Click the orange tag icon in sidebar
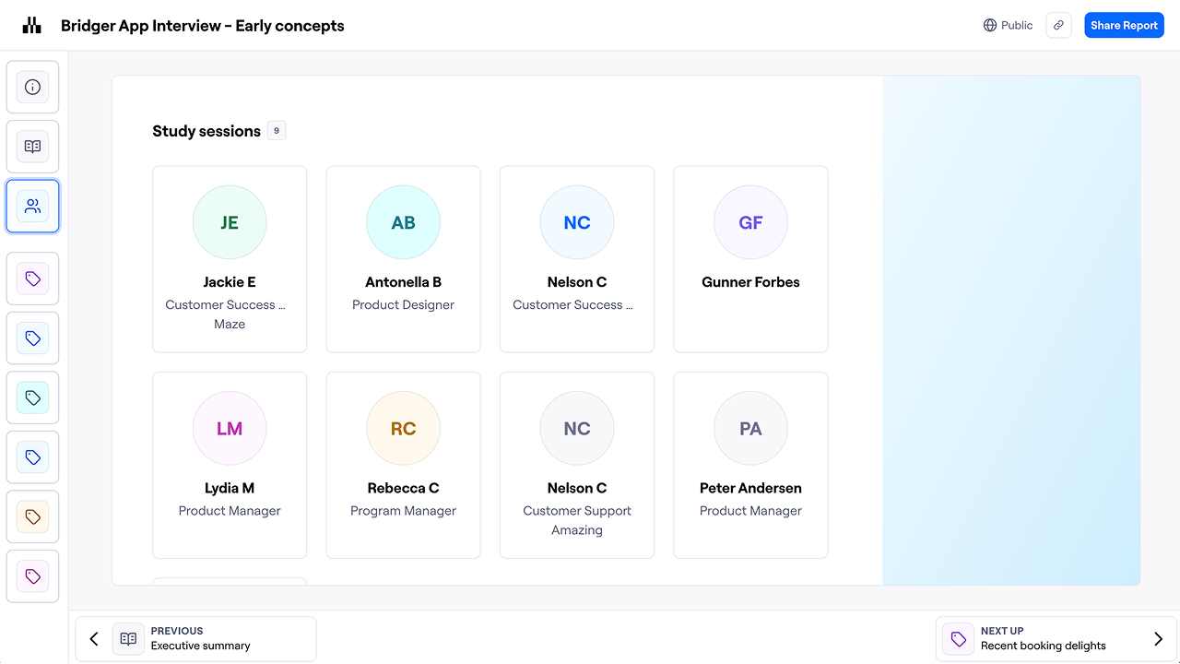 [x=32, y=516]
